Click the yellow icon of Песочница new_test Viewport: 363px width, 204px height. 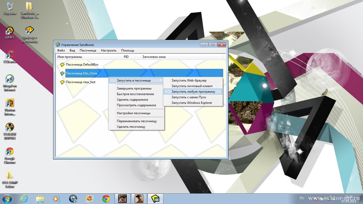[x=62, y=82]
